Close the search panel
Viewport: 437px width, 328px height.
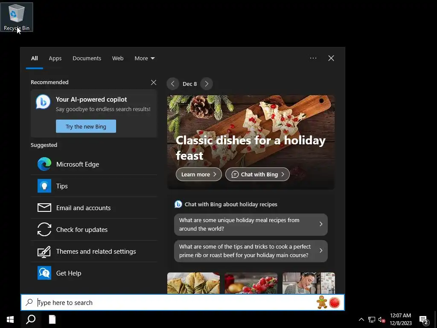tap(331, 58)
